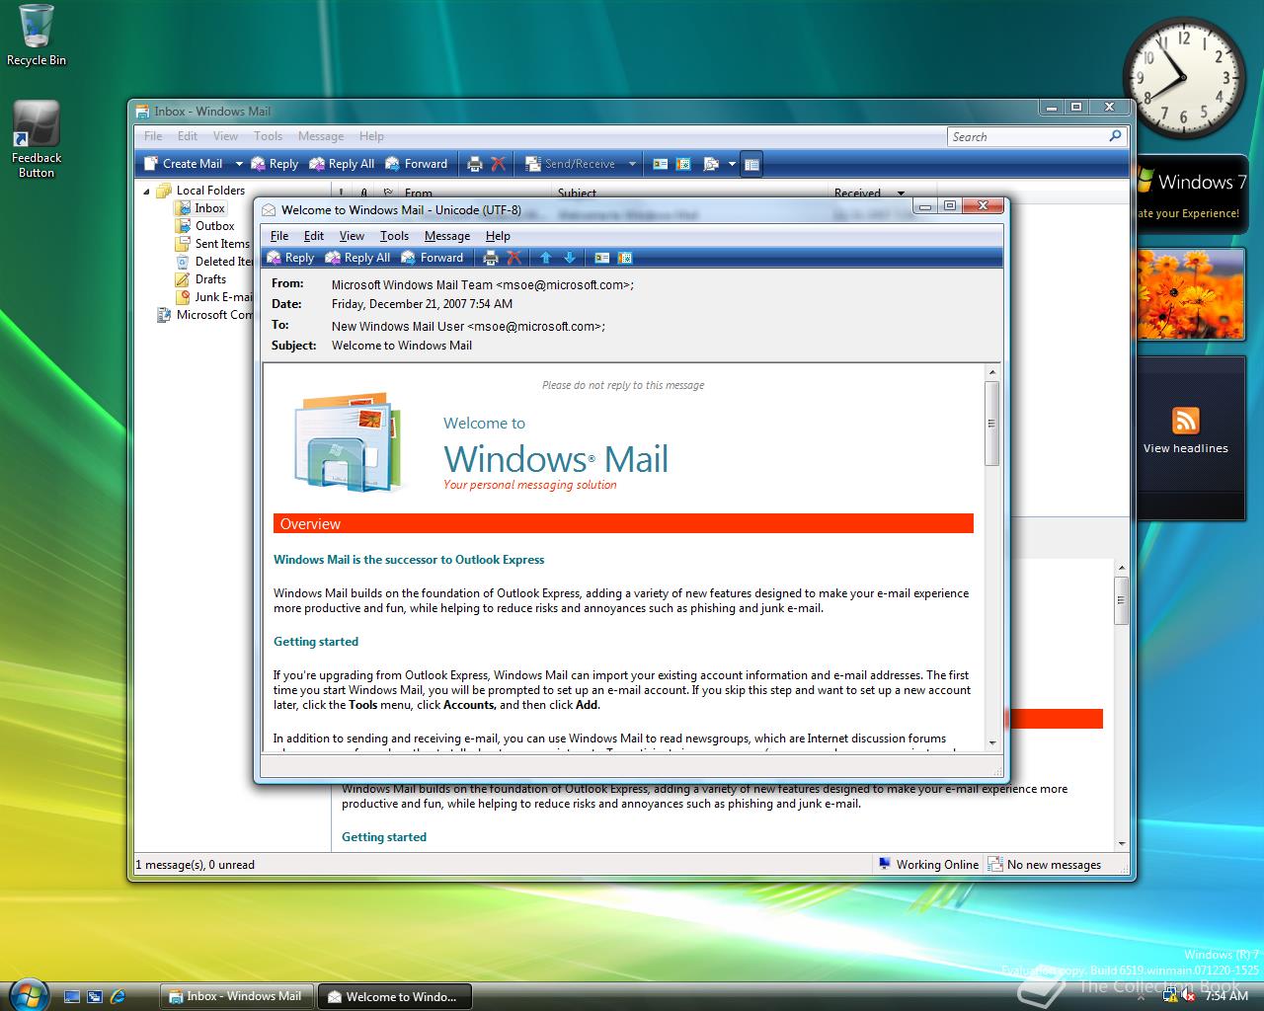Click Reply in the message window toolbar
1264x1011 pixels.
click(290, 258)
